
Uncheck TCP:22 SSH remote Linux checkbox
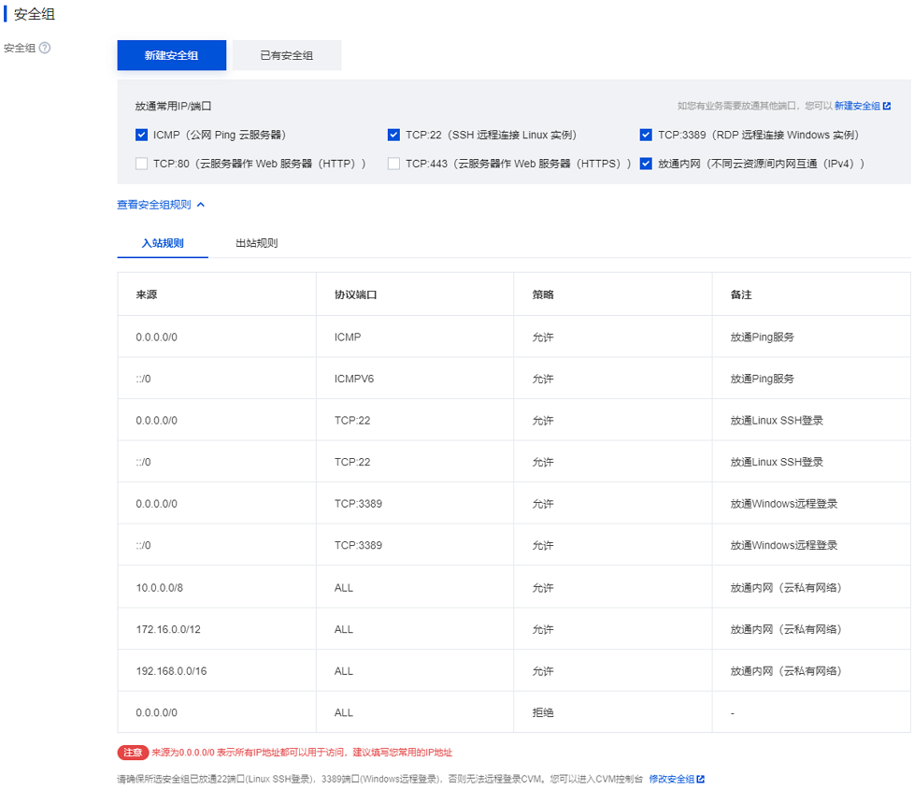393,134
